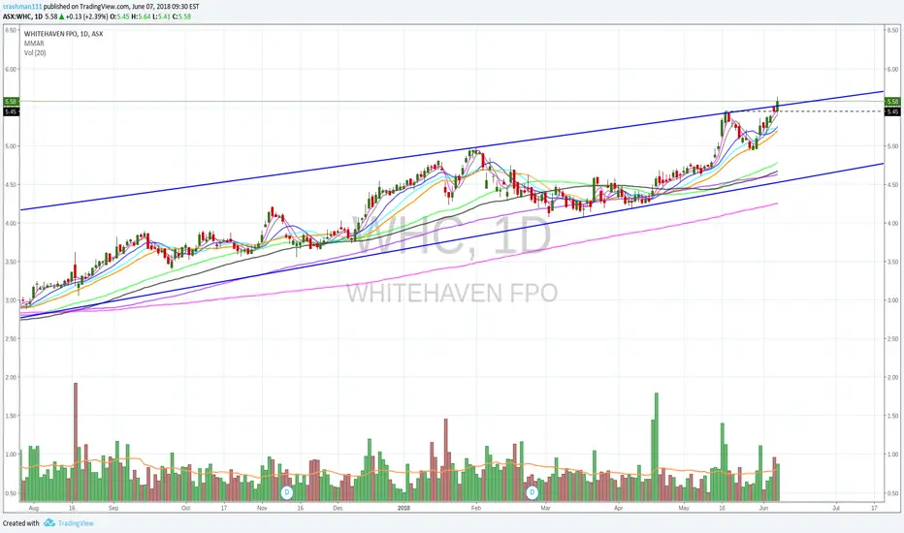The width and height of the screenshot is (904, 533).
Task: Click the bold '2018' time axis label
Action: 404,508
